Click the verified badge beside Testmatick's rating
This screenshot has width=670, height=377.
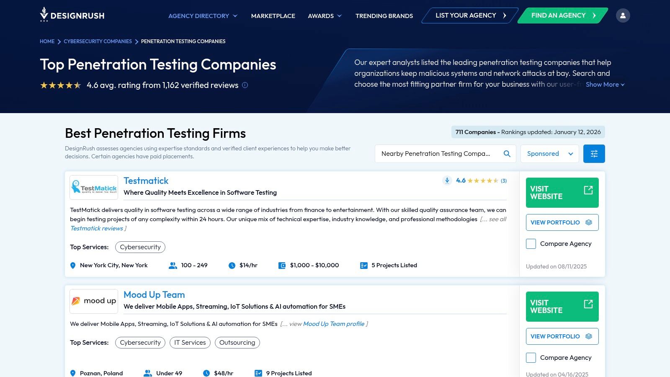(x=447, y=181)
